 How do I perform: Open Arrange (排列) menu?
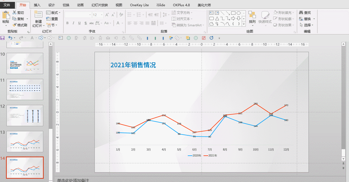tap(252, 18)
